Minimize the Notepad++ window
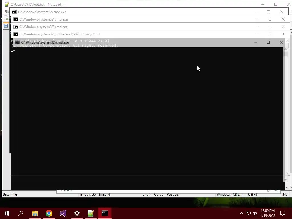292x219 pixels. (x=263, y=4)
